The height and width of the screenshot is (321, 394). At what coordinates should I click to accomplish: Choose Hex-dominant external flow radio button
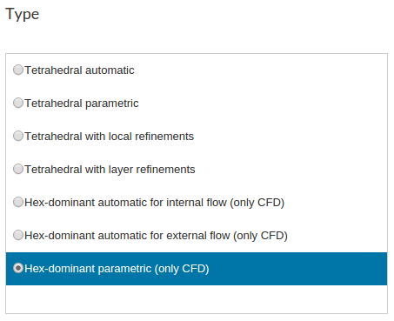(18, 235)
